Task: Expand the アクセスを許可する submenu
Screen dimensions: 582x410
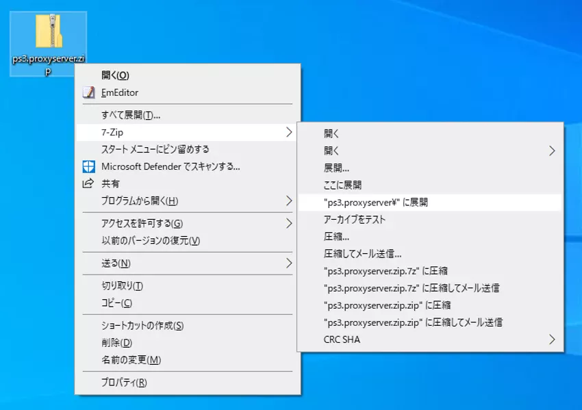Action: pos(288,223)
